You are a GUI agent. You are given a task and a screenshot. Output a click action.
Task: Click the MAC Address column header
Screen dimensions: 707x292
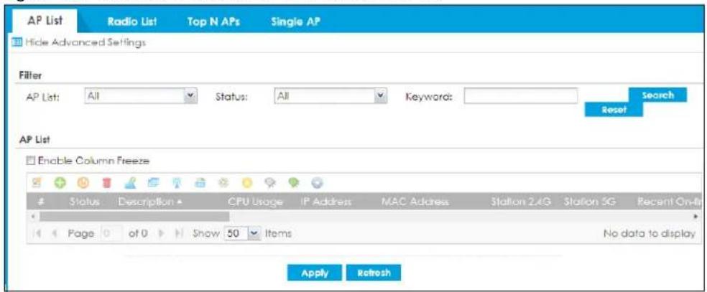point(415,202)
